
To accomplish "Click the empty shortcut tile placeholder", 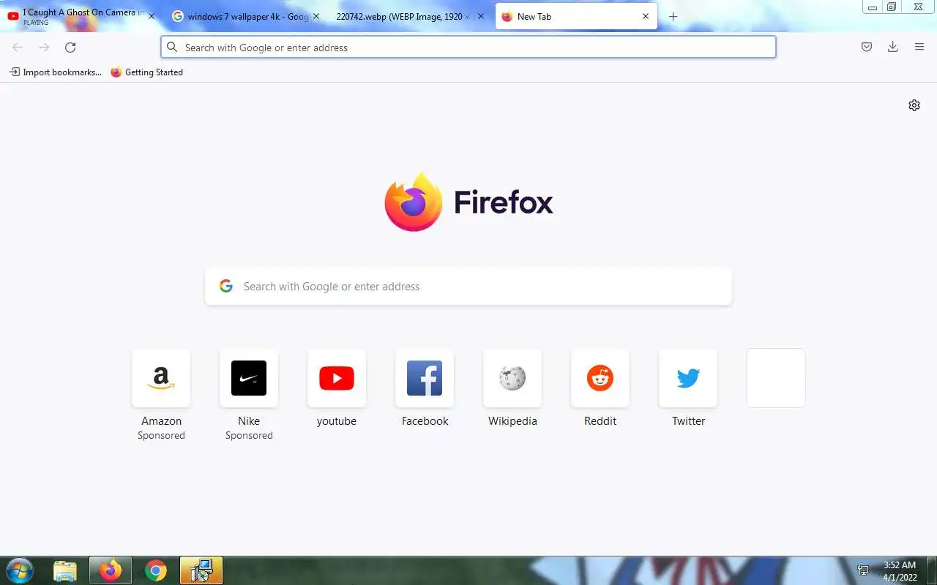I will pyautogui.click(x=776, y=378).
